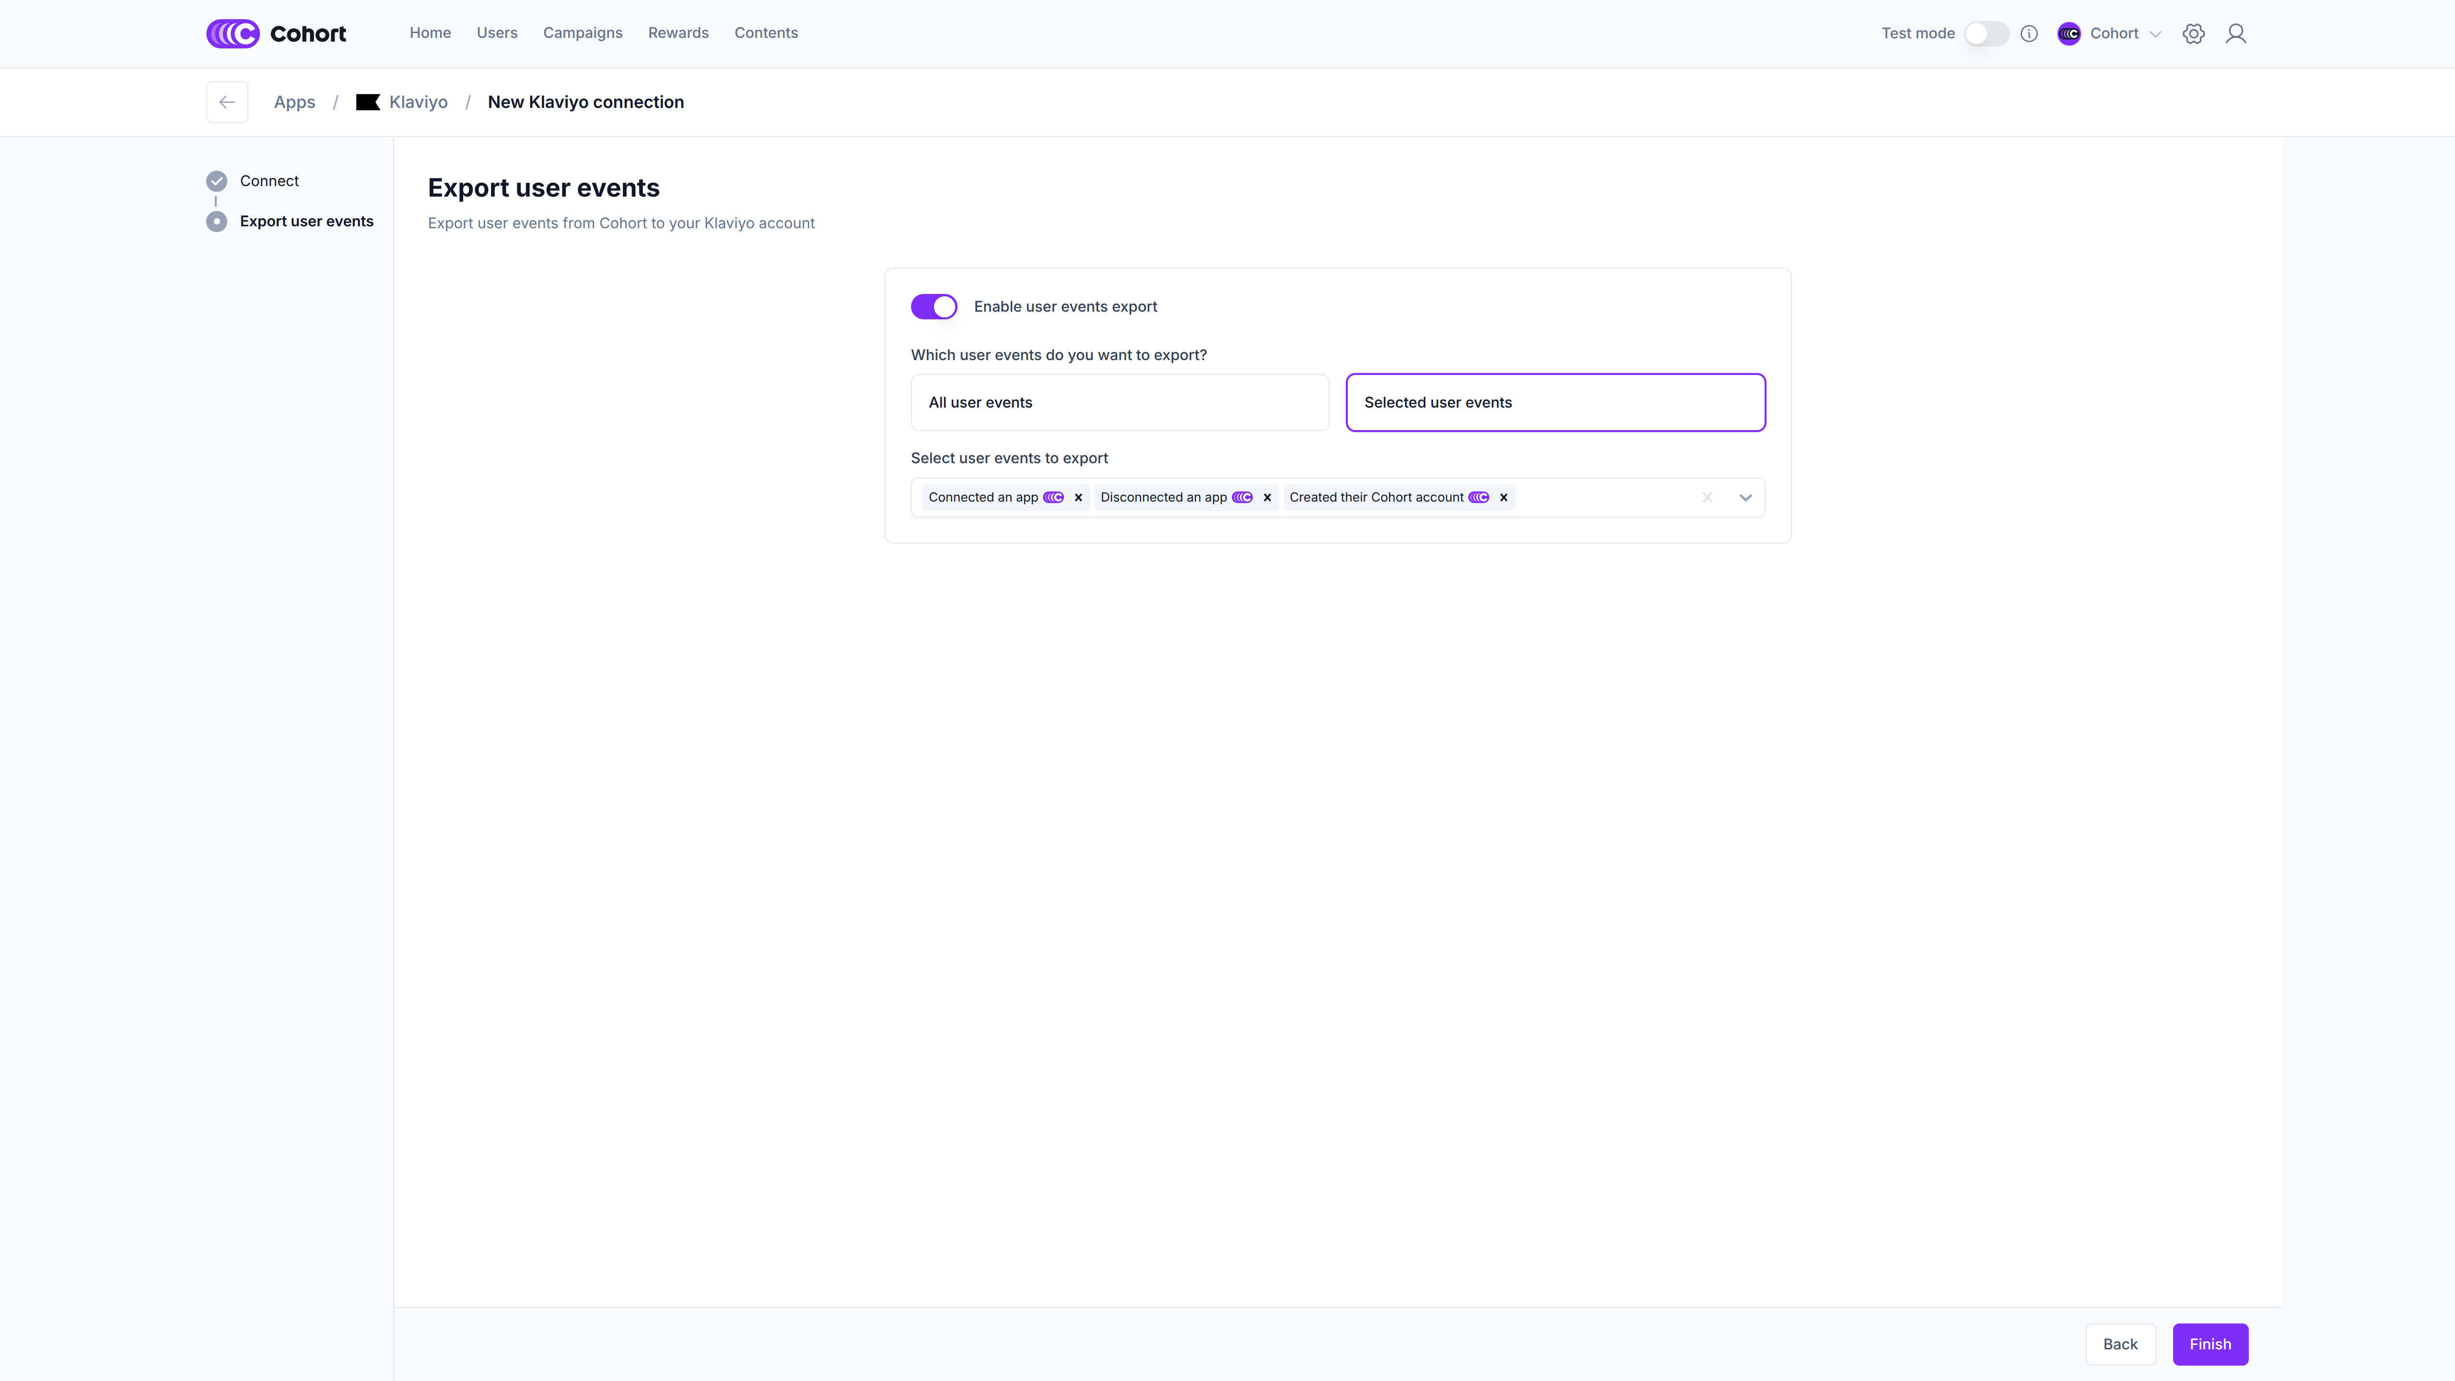This screenshot has width=2455, height=1381.
Task: Go to the Rewards page
Action: (x=678, y=34)
